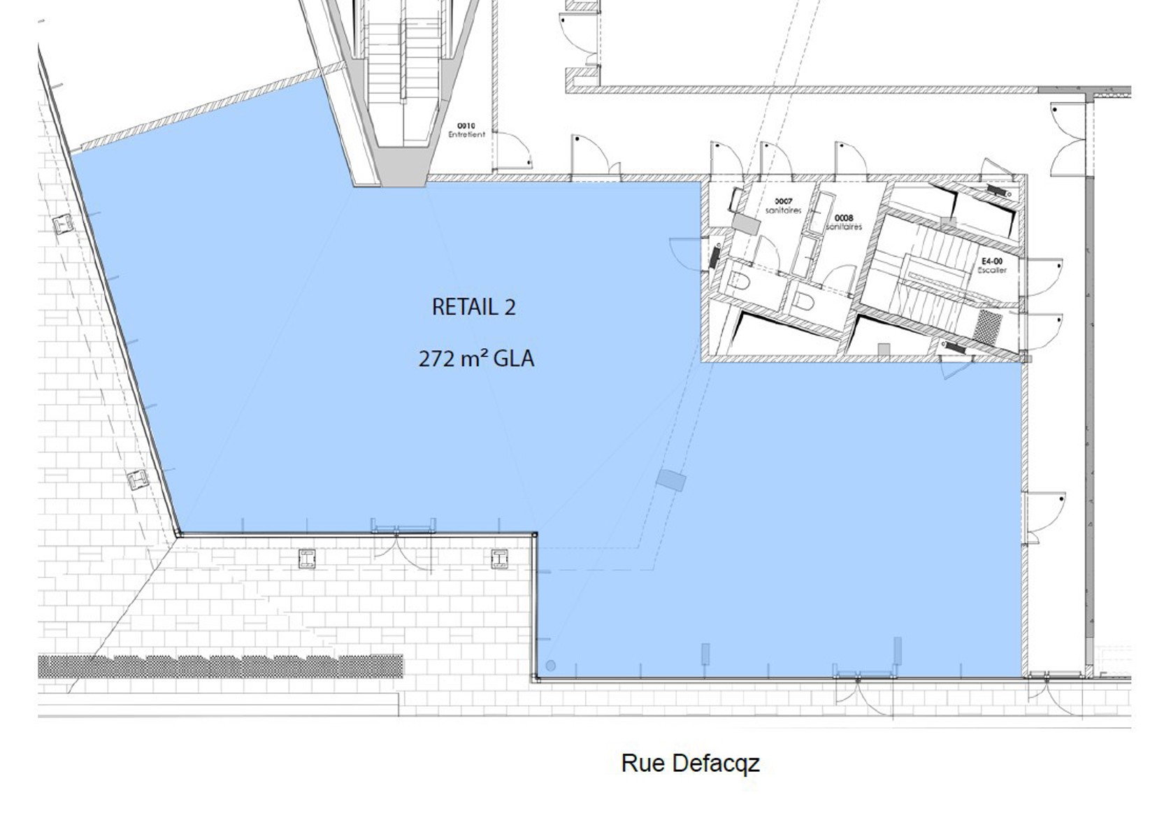Viewport: 1164px width, 839px height.
Task: Click the toilet symbol in sanitaires 0008
Action: coord(804,302)
